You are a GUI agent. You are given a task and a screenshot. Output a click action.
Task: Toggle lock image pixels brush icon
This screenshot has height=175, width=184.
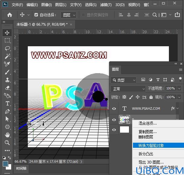[x=131, y=97]
